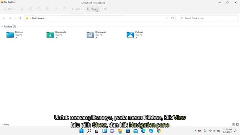The height and width of the screenshot is (135, 240).
Task: Select the Pictures folder
Action: [x=135, y=35]
